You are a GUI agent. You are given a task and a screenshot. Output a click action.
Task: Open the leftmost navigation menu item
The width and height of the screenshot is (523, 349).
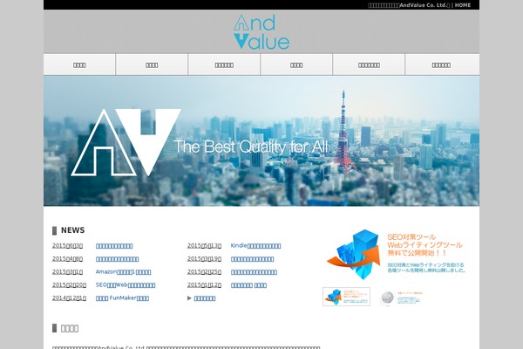(79, 65)
